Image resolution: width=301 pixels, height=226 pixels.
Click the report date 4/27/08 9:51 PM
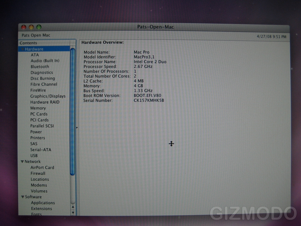click(271, 37)
